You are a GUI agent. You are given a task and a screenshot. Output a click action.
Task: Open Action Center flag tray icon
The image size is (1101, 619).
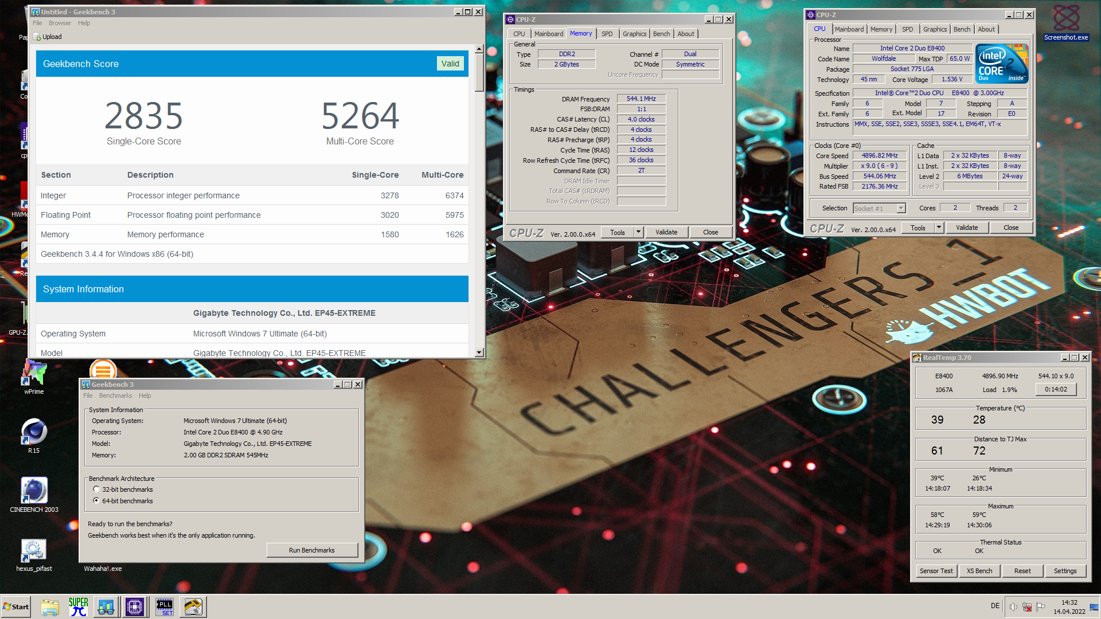pos(1041,607)
